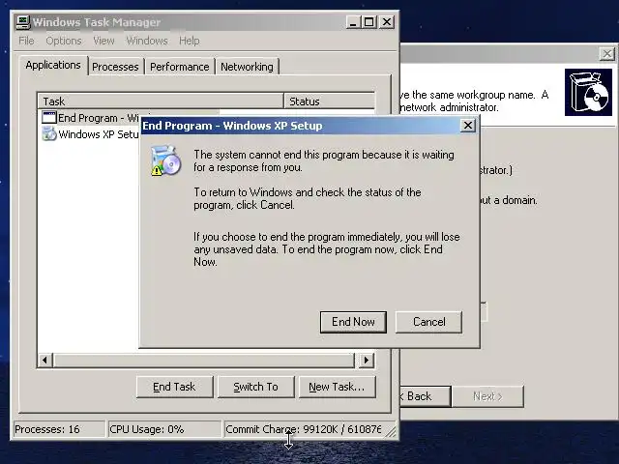Click End Now in the End Program dialog
Viewport: 619px width, 464px height.
tap(353, 322)
